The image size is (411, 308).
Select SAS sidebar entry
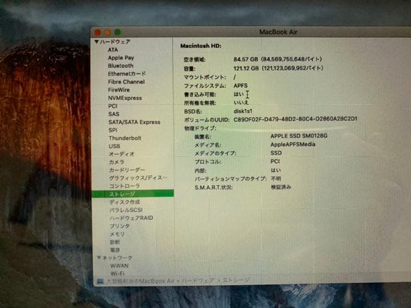[114, 114]
